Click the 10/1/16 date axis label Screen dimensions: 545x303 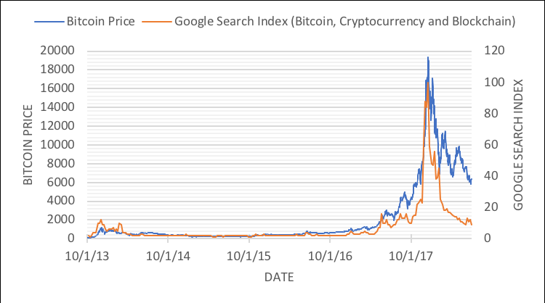[x=331, y=254]
